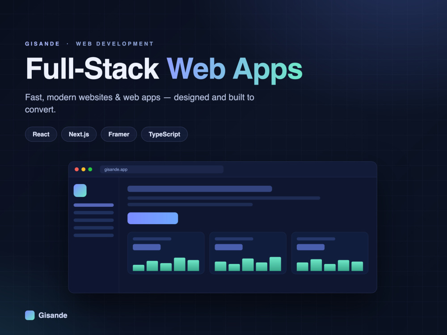This screenshot has height=335, width=447.
Task: Click the blue gradient call-to-action button in mockup
Action: pyautogui.click(x=153, y=218)
